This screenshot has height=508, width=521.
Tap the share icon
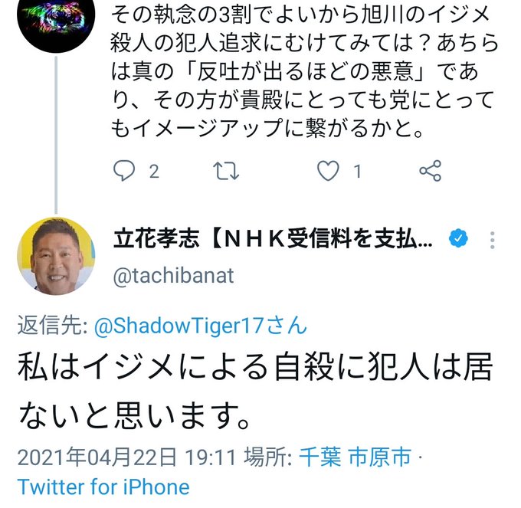[431, 171]
